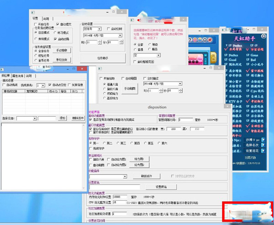Click the 添加 button in challenge window

coord(63,118)
